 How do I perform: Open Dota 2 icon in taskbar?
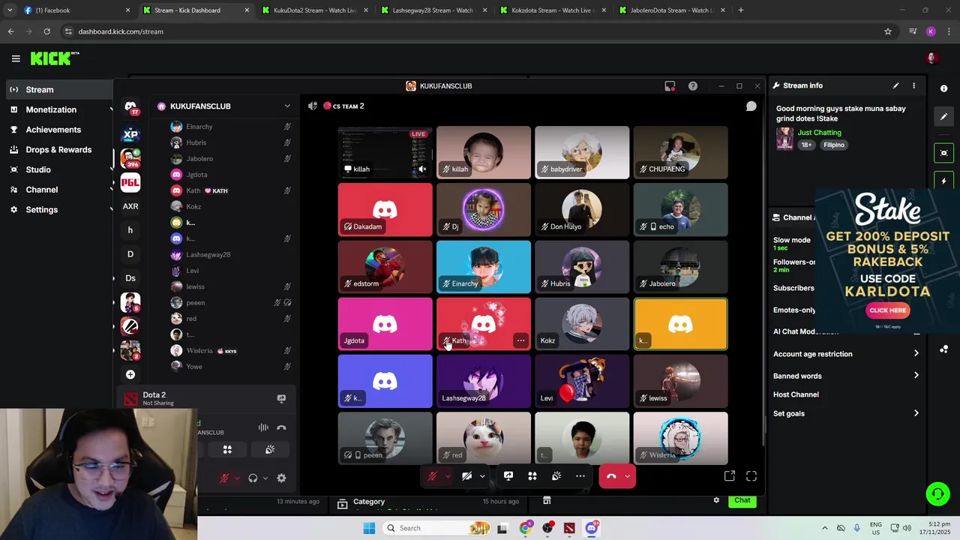[569, 528]
